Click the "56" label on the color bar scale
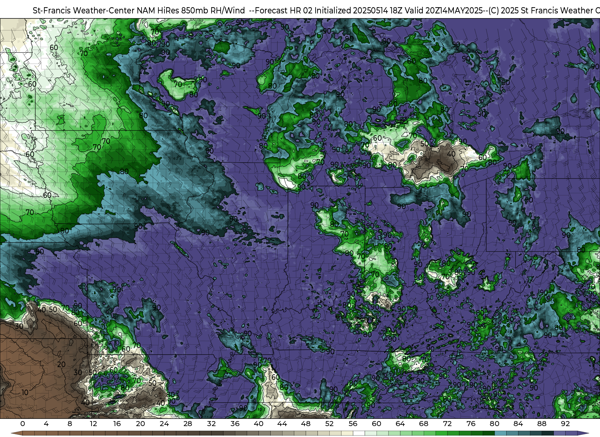600x437 pixels. (x=353, y=424)
